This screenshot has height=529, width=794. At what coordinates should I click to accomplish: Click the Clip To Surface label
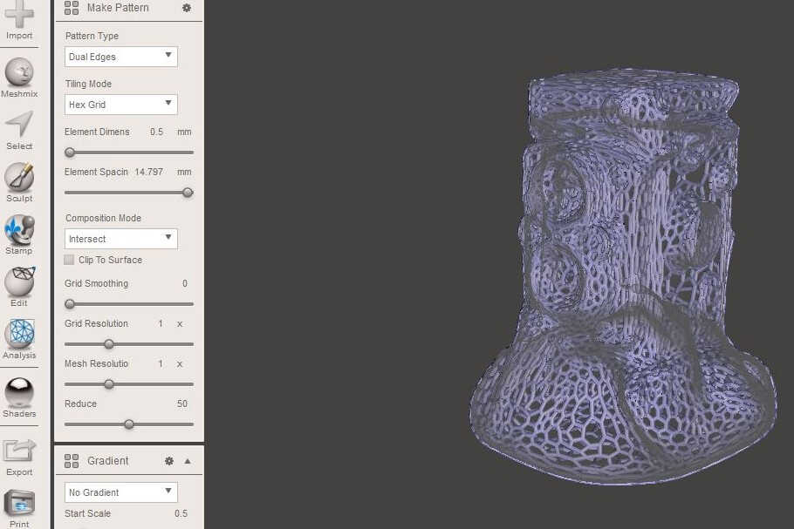coord(111,260)
